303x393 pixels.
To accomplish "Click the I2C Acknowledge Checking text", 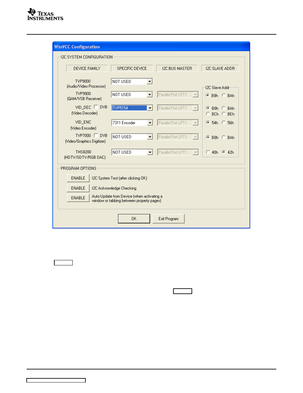I will click(x=114, y=188).
